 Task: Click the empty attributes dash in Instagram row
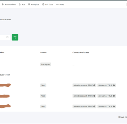tap(73, 65)
